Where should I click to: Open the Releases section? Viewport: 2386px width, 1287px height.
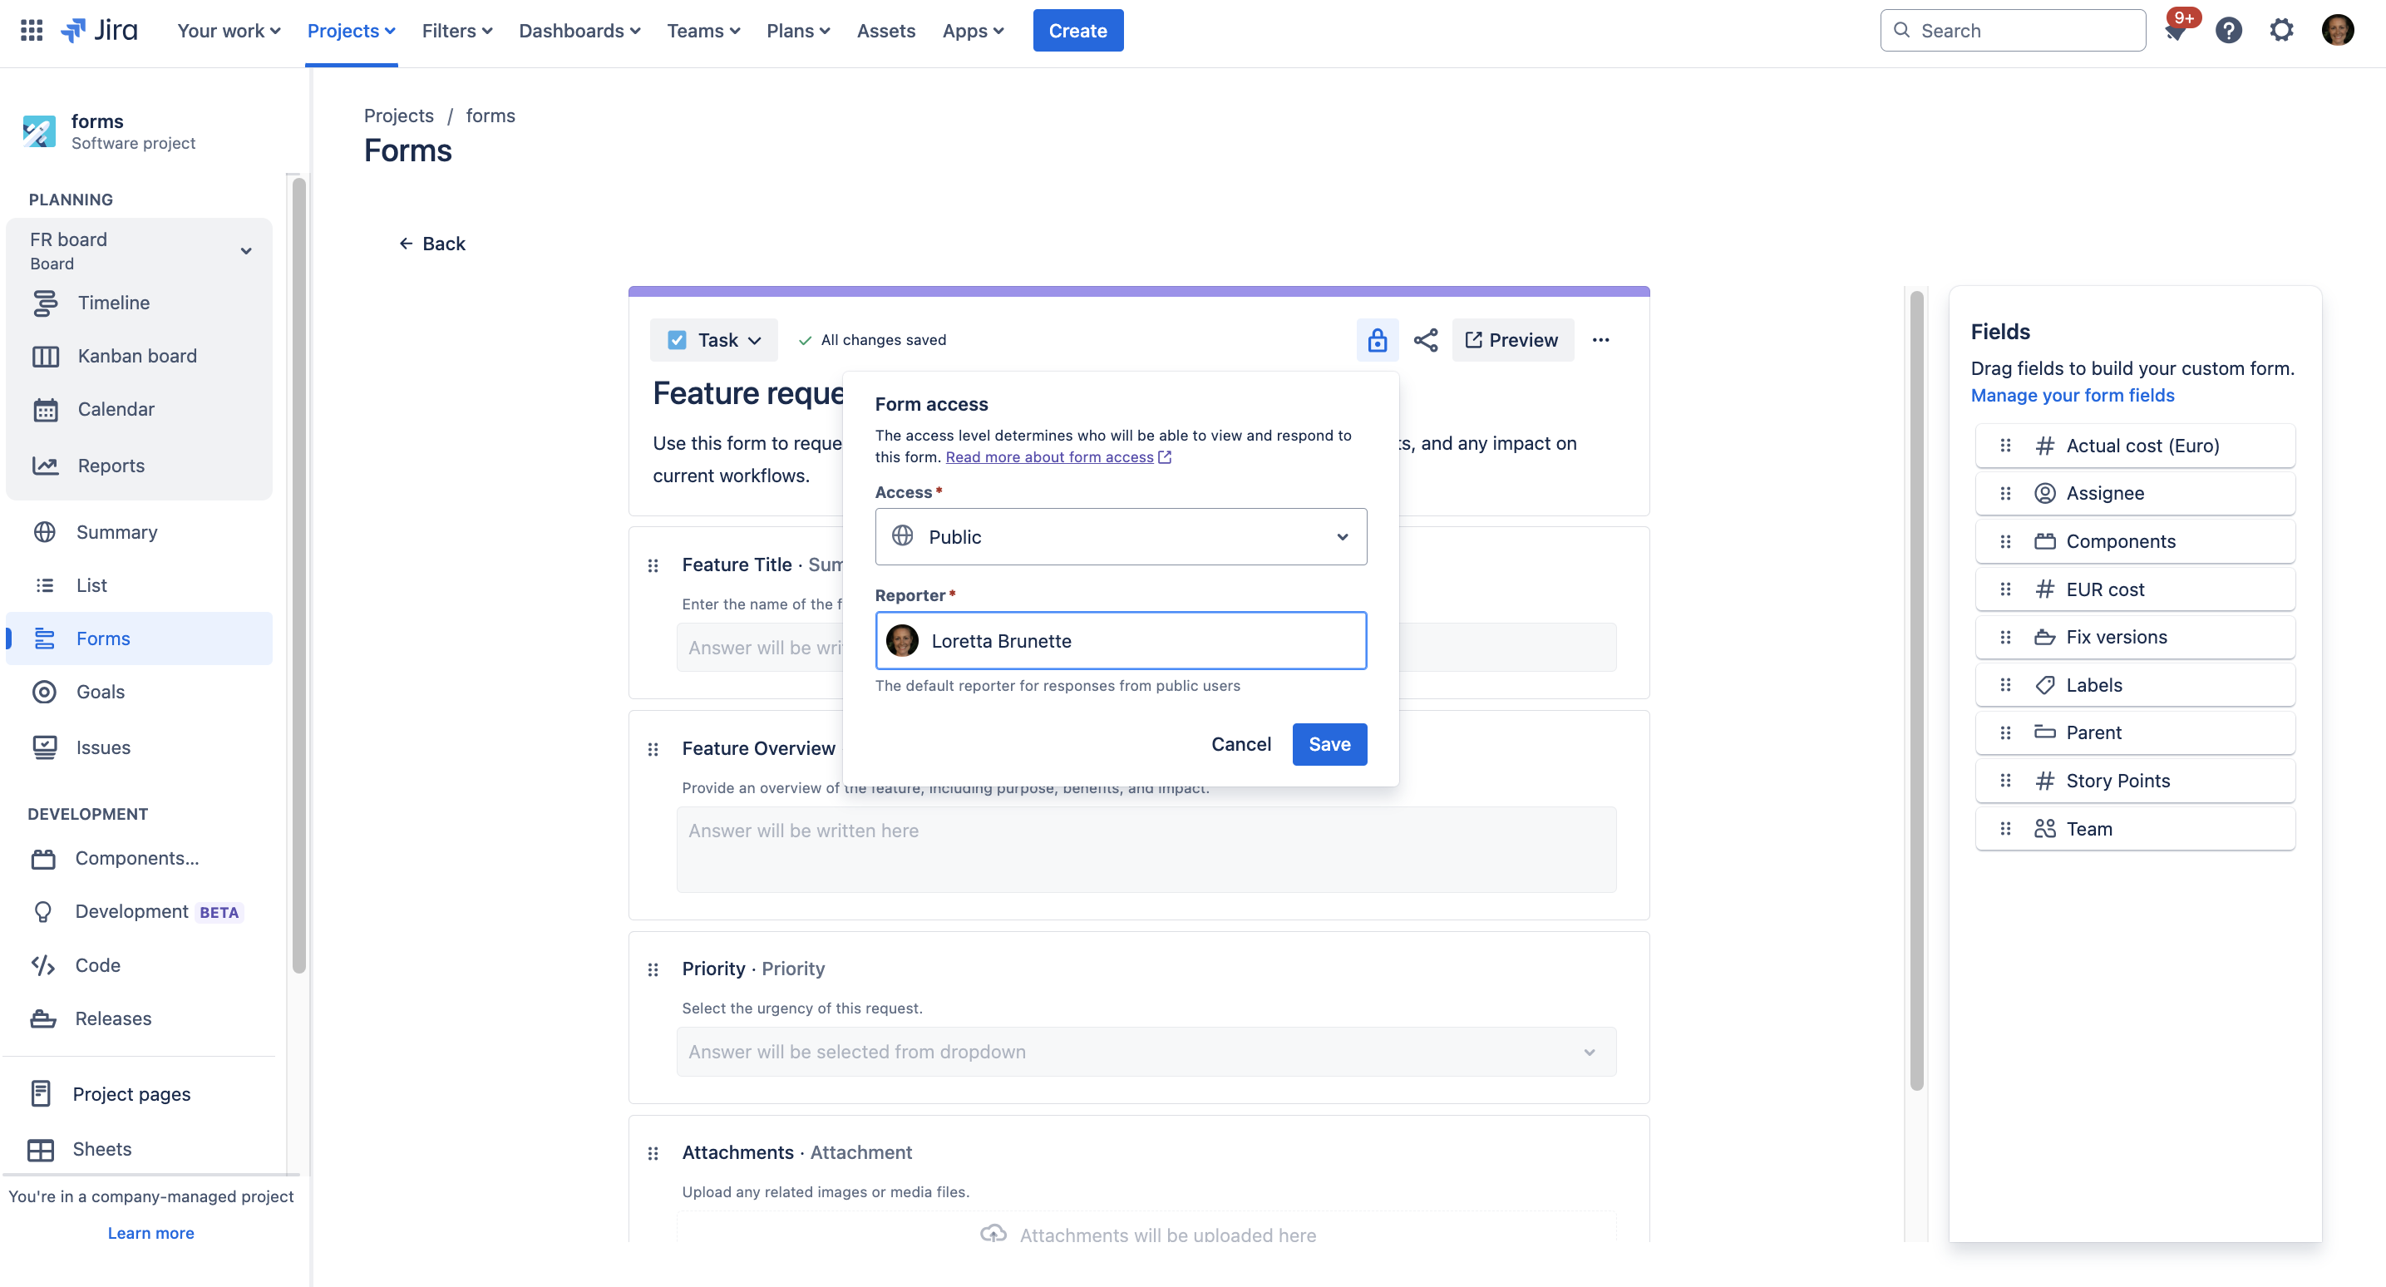[113, 1018]
